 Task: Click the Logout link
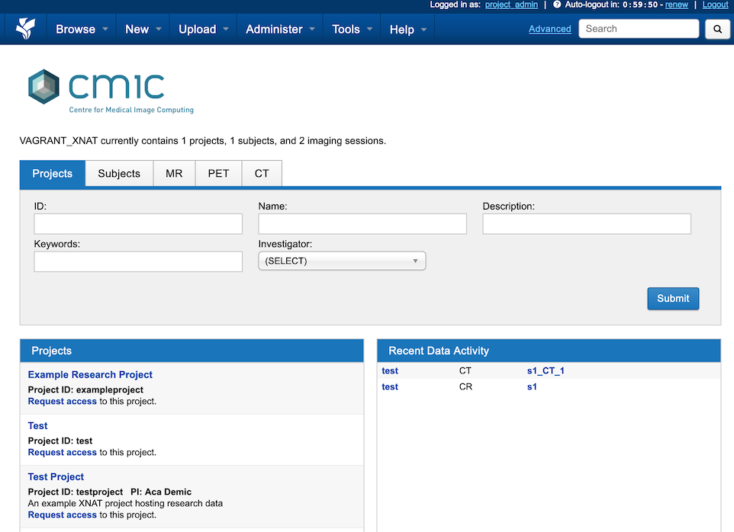point(715,5)
